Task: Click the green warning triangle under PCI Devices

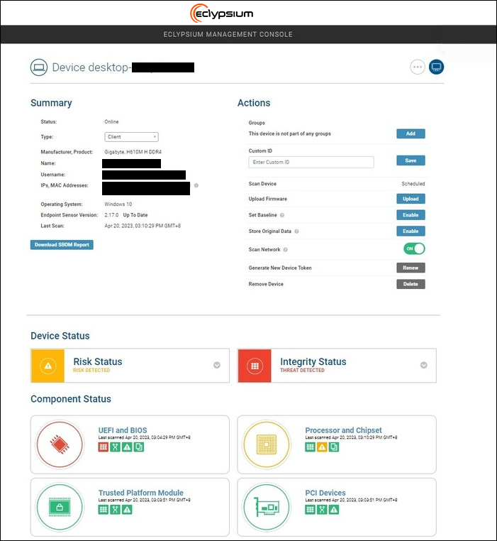Action: click(x=334, y=510)
